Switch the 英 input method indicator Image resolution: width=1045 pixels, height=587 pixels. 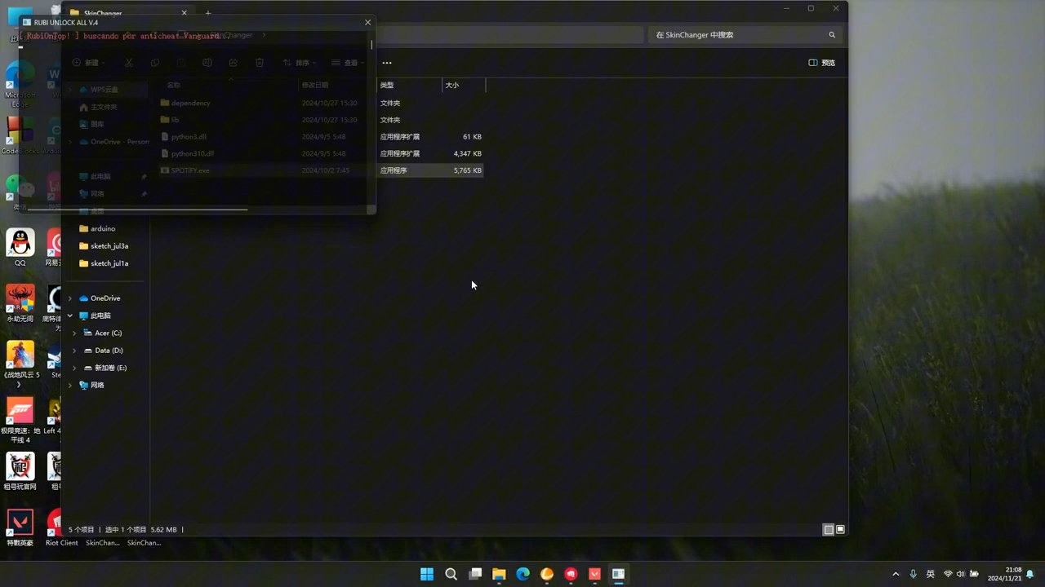930,574
